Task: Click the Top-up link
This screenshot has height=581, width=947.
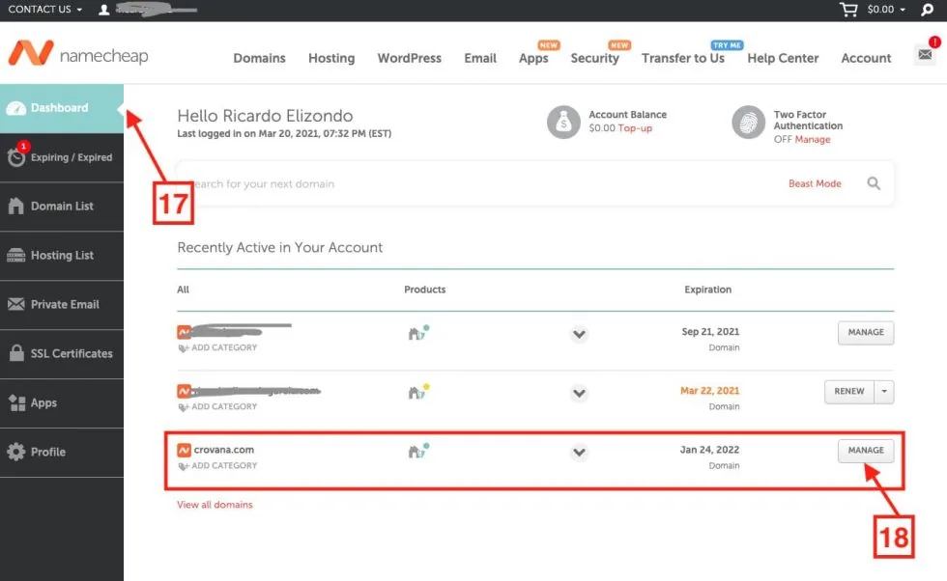Action: pos(635,128)
